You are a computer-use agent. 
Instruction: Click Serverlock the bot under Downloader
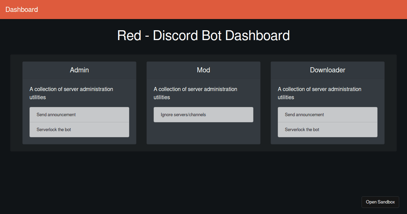(327, 129)
